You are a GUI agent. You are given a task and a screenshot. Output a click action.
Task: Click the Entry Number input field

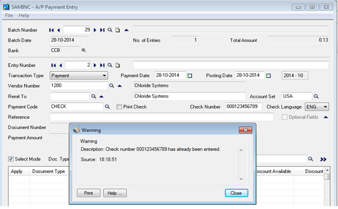coord(78,65)
